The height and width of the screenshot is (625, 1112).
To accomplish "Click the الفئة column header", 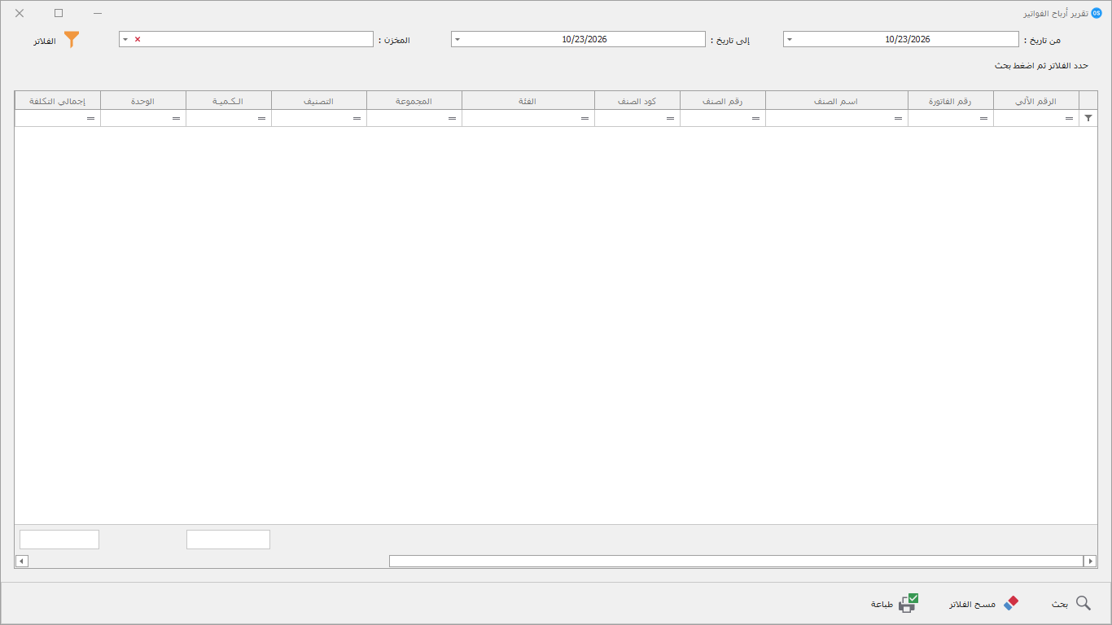I will pos(528,101).
